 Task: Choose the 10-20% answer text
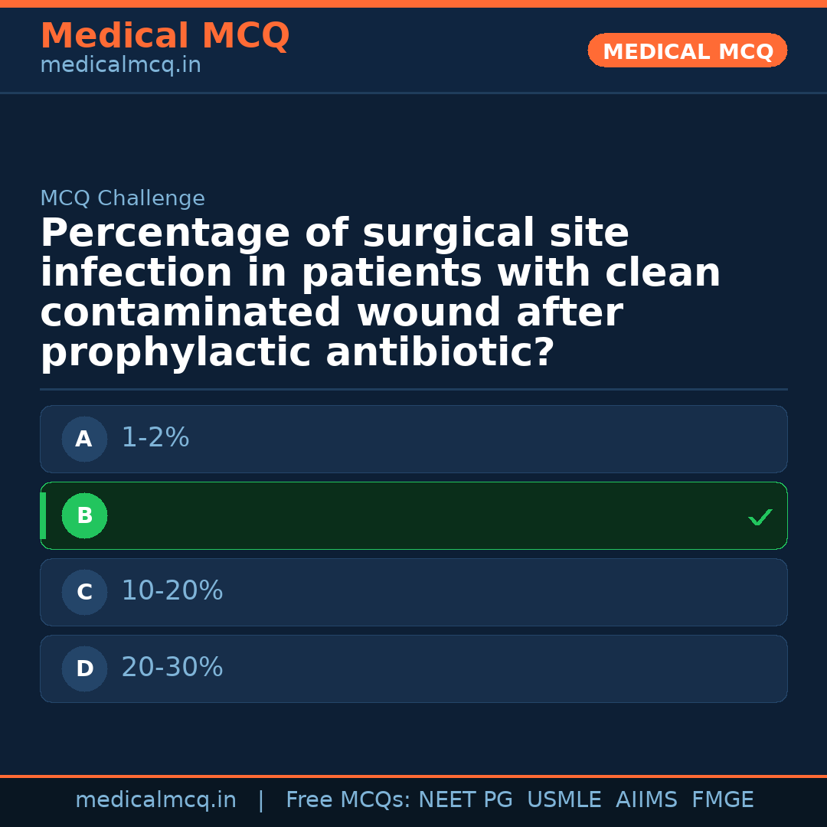coord(172,591)
